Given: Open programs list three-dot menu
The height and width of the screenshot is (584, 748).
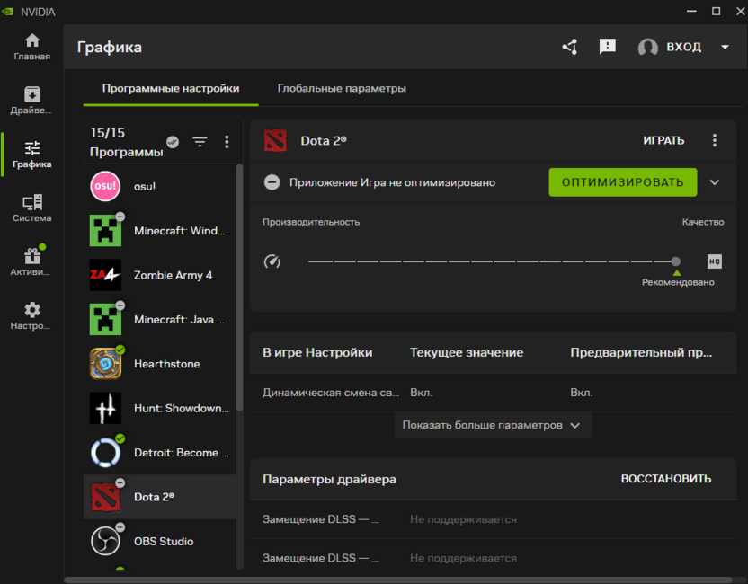Looking at the screenshot, I should point(227,142).
